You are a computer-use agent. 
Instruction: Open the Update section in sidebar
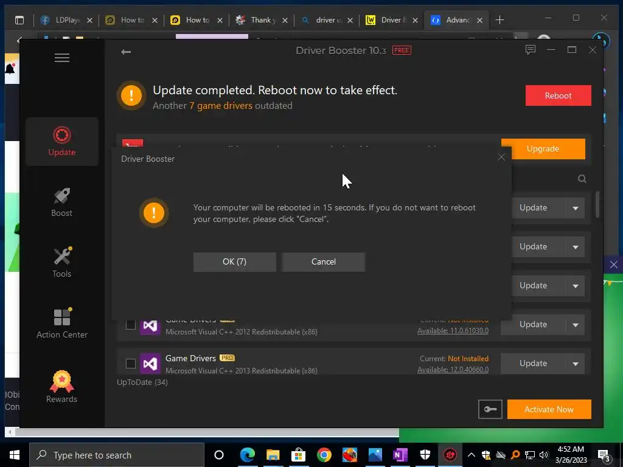click(62, 141)
